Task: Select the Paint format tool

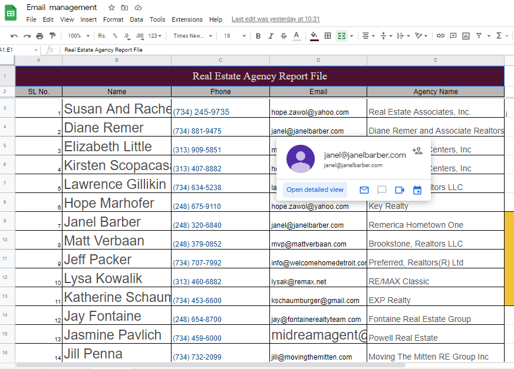Action: click(52, 36)
